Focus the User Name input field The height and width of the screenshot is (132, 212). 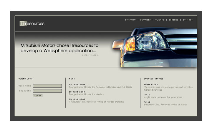click(47, 86)
